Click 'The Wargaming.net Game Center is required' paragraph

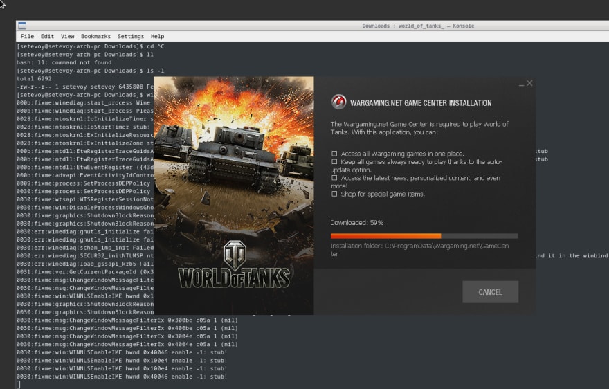(x=419, y=128)
